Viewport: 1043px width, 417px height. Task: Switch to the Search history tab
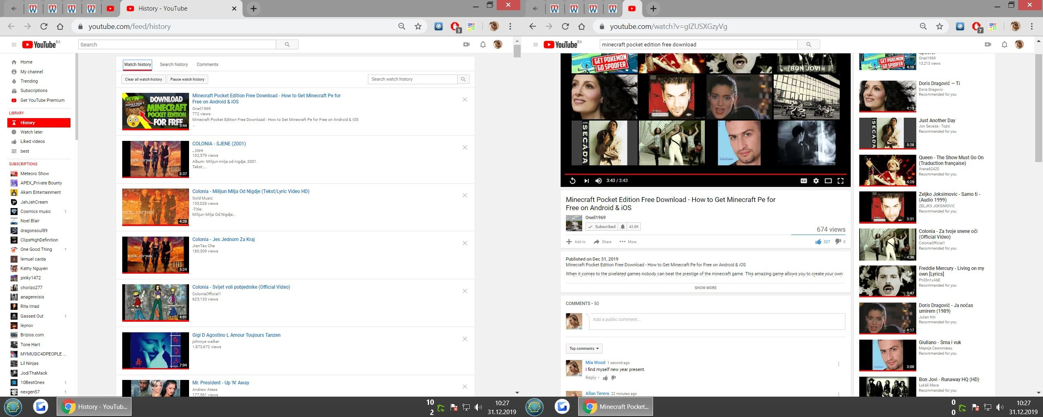click(174, 64)
